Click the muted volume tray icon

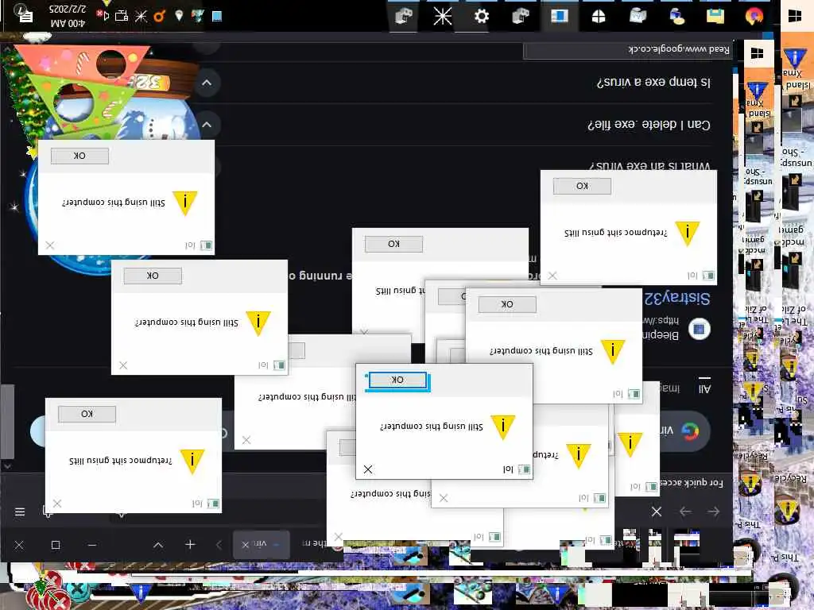coord(103,16)
